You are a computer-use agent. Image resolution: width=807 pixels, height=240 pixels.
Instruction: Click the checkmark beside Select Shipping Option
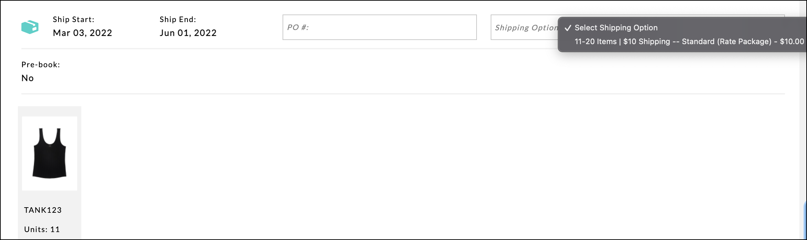pyautogui.click(x=568, y=28)
